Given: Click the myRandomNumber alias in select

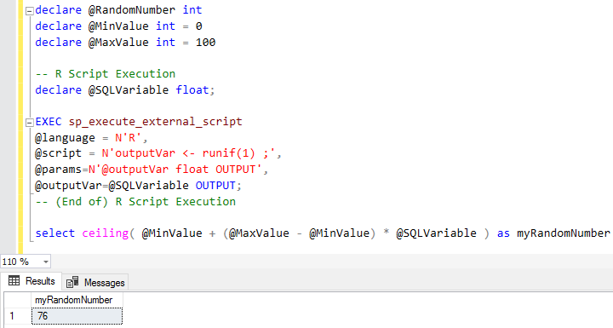Looking at the screenshot, I should [x=564, y=233].
